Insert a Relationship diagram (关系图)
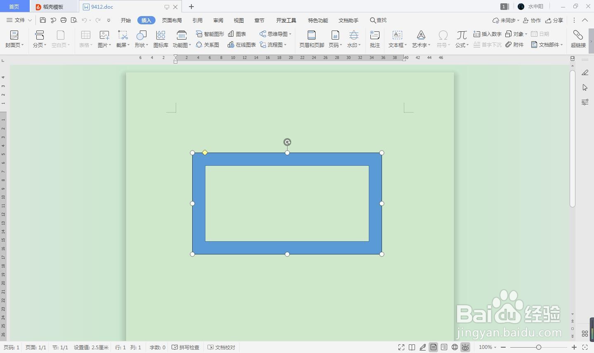 (x=208, y=45)
